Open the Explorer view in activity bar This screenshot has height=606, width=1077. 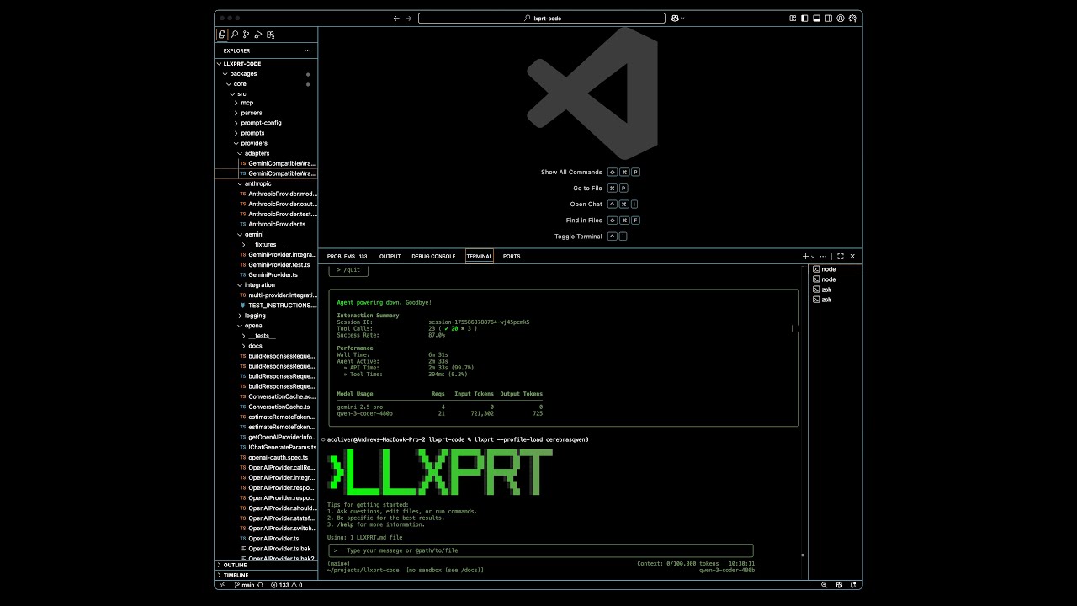point(222,35)
